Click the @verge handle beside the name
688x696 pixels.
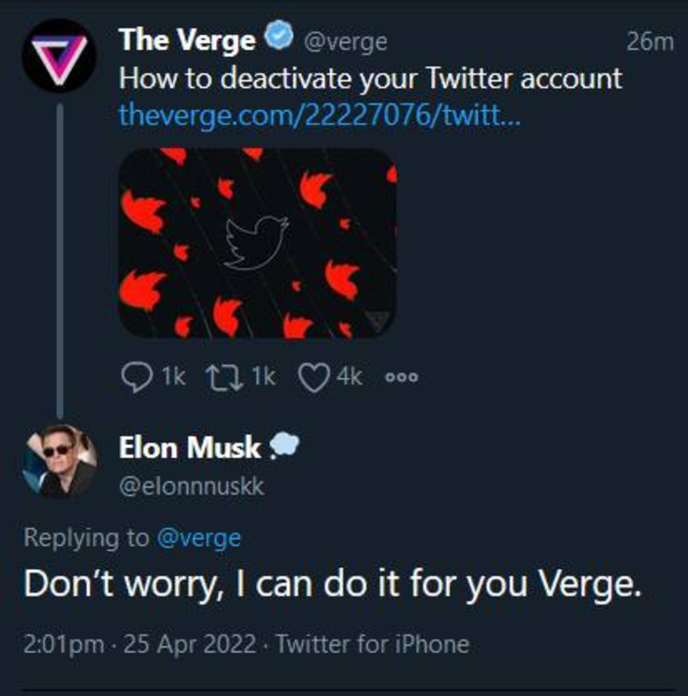[x=345, y=42]
